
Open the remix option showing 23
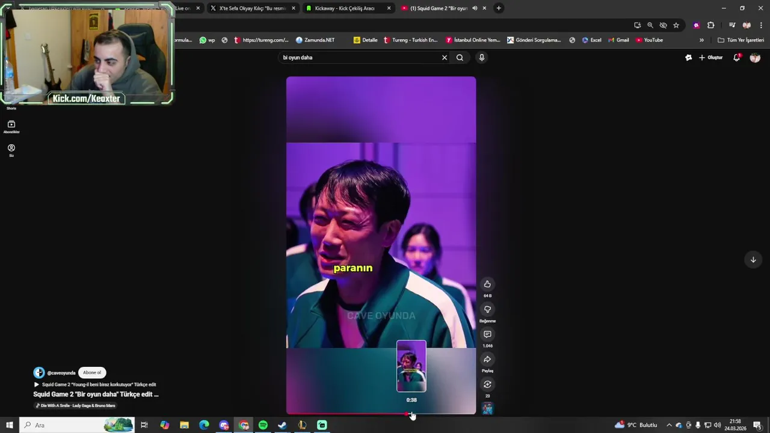point(487,385)
